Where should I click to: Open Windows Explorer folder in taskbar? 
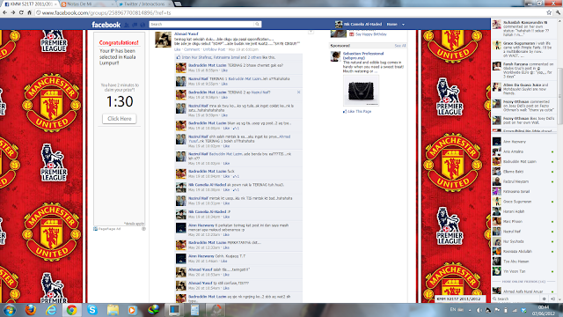(113, 310)
